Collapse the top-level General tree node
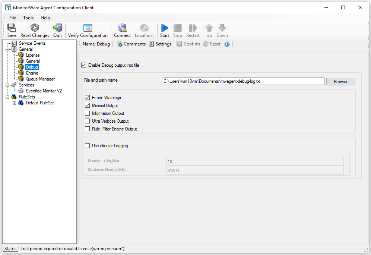This screenshot has width=371, height=255. point(7,49)
